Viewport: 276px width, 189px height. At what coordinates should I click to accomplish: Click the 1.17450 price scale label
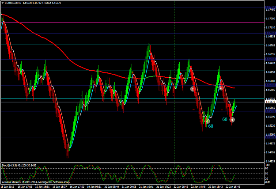271,10
